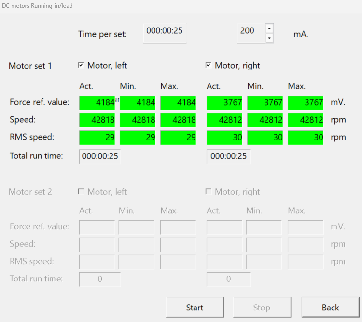The image size is (362, 322).
Task: Click left motor Min. speed 42818
Action: pos(138,120)
